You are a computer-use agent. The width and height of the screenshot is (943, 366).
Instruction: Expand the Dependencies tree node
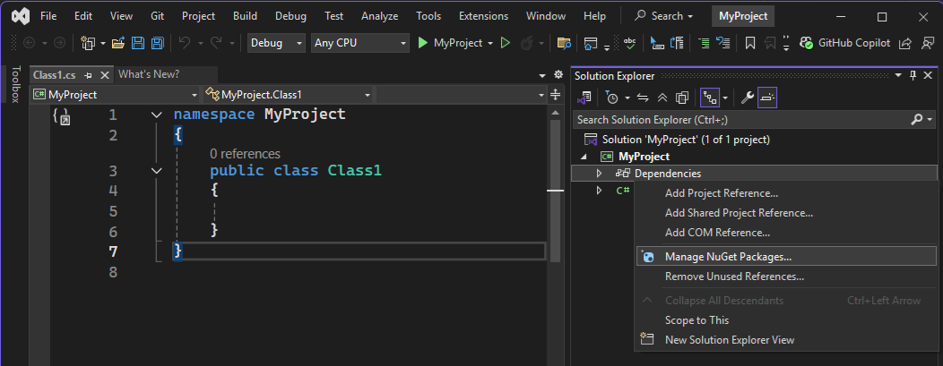point(599,174)
